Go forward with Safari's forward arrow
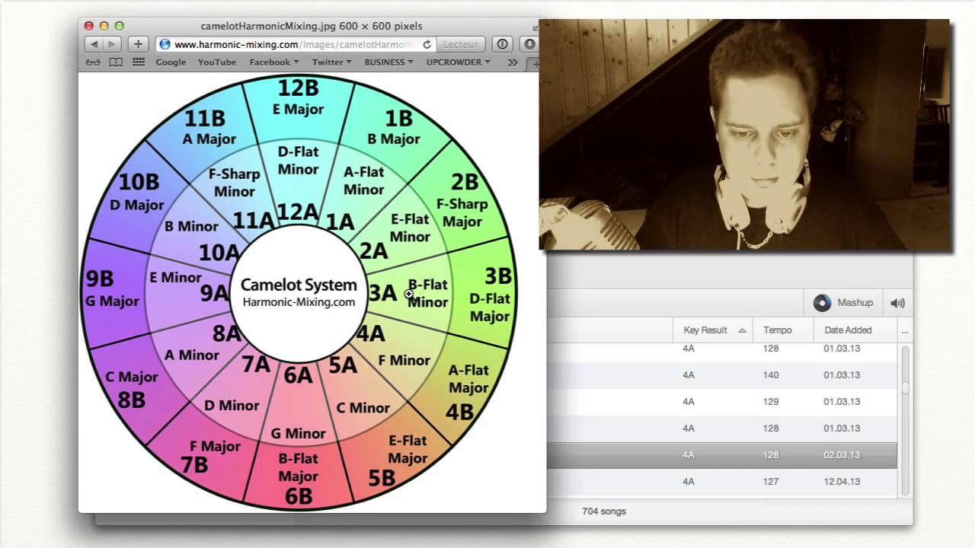Viewport: 975px width, 548px height. click(112, 44)
